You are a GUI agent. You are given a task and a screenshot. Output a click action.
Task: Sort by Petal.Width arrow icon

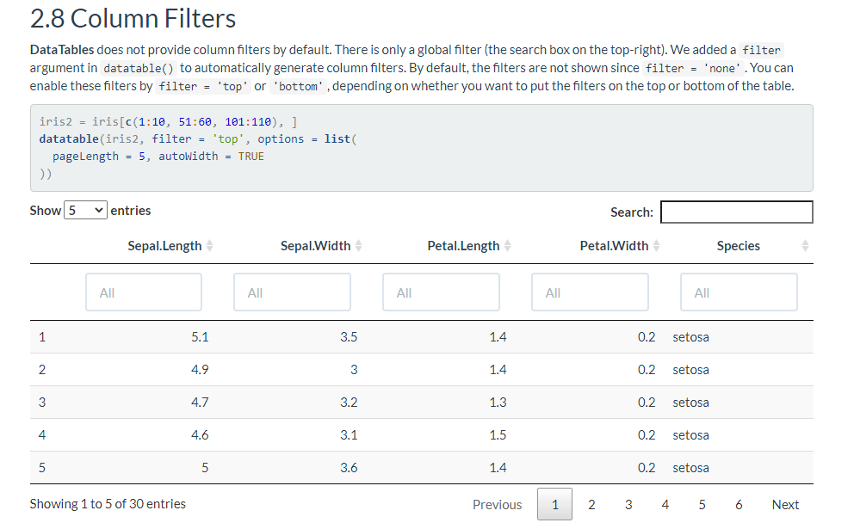[x=656, y=246]
